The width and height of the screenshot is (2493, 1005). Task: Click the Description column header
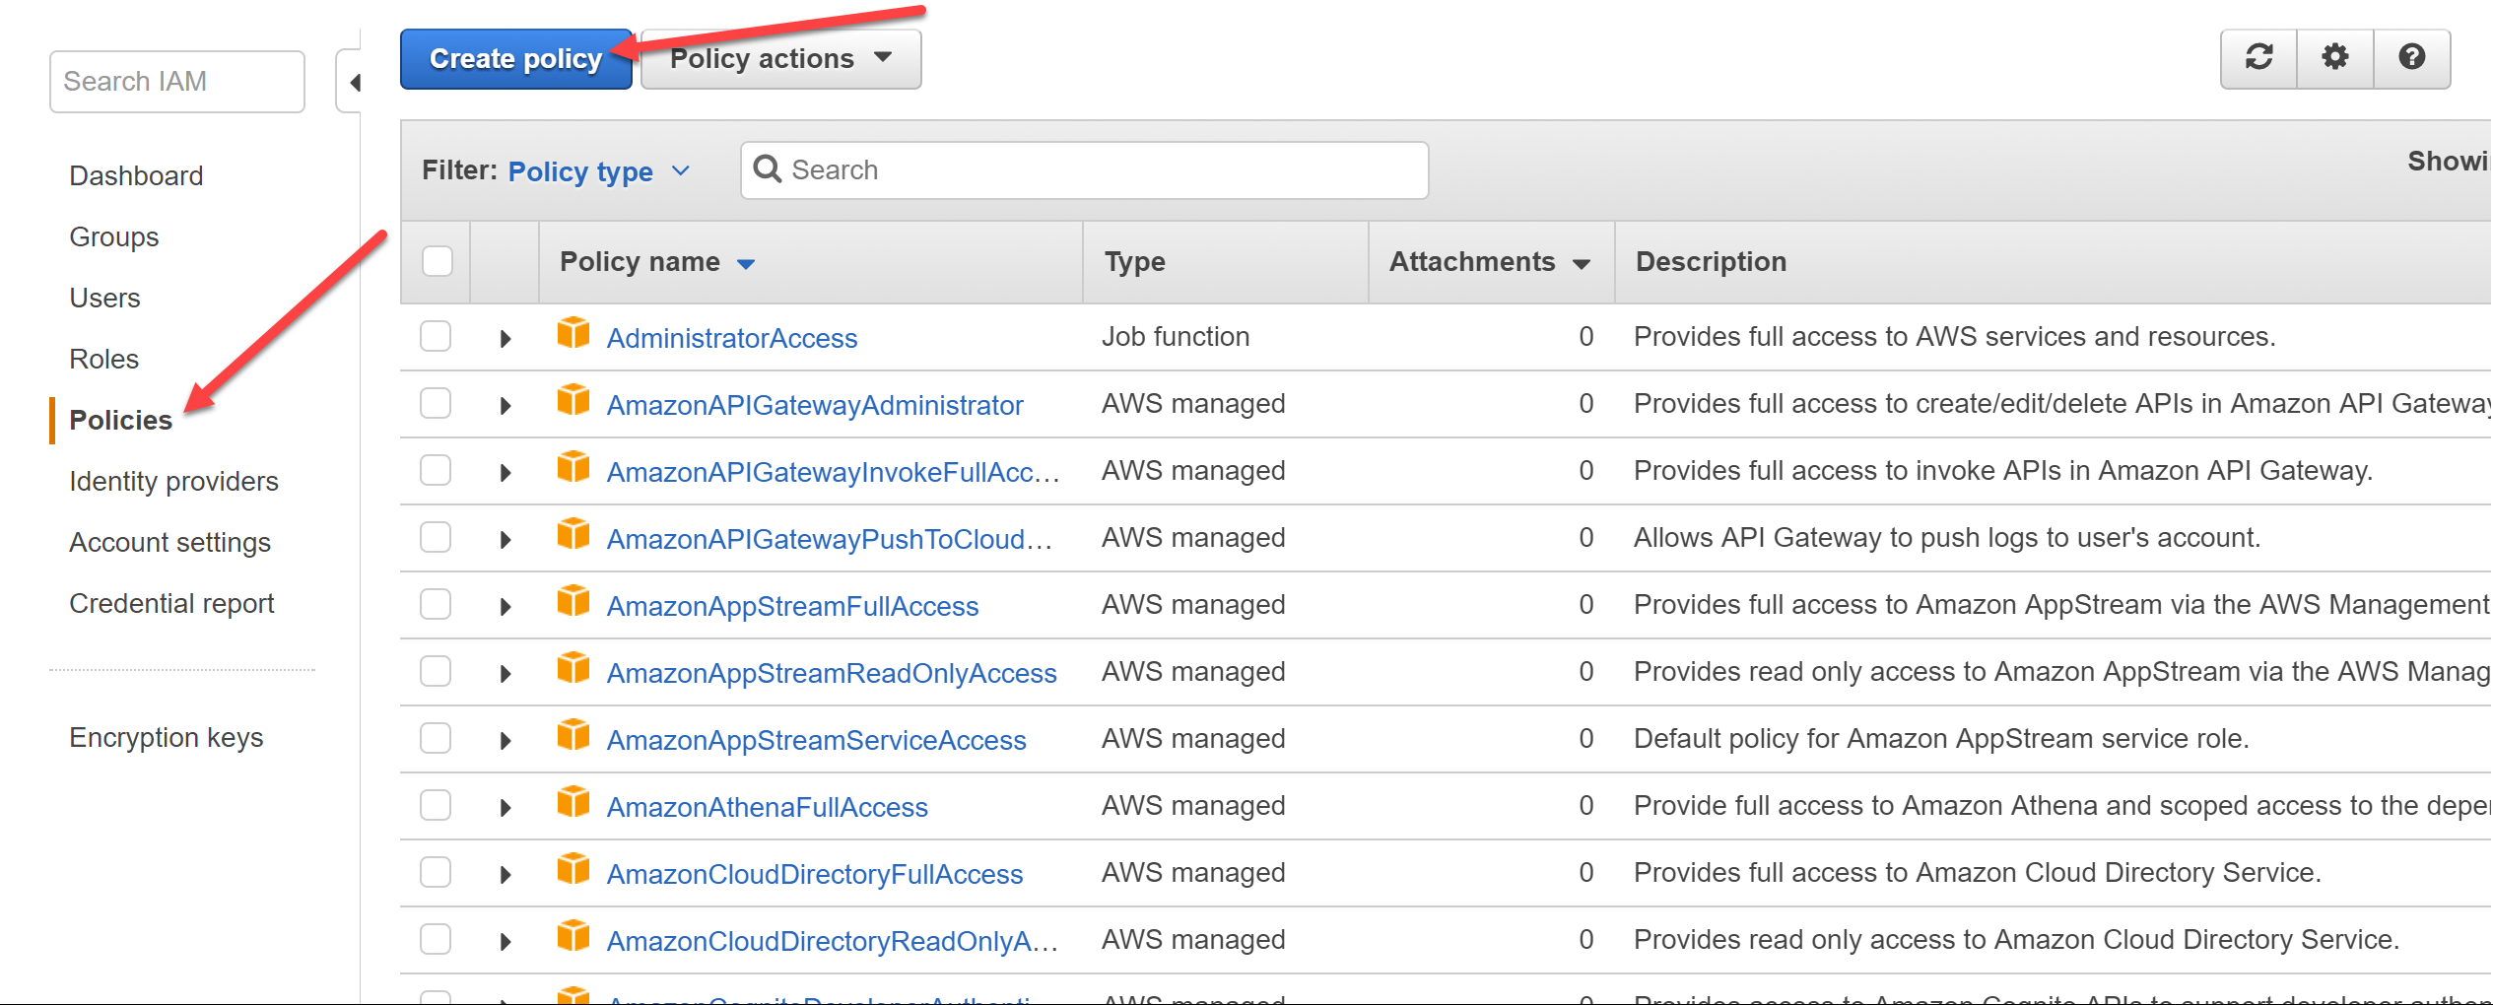coord(1711,262)
